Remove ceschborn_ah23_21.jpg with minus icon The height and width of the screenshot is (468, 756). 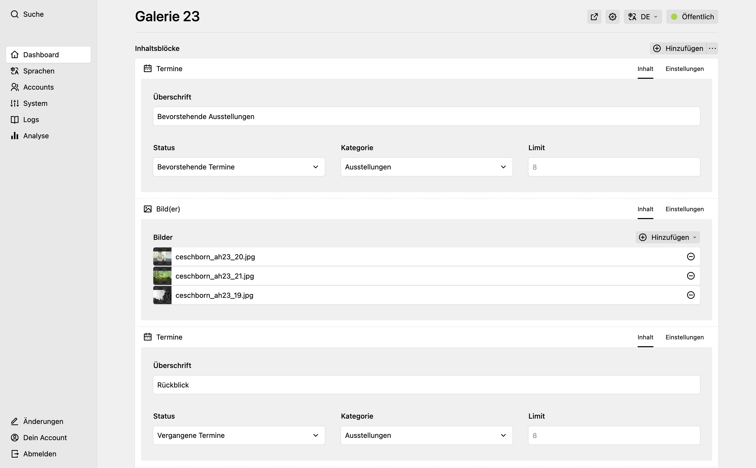pos(691,276)
